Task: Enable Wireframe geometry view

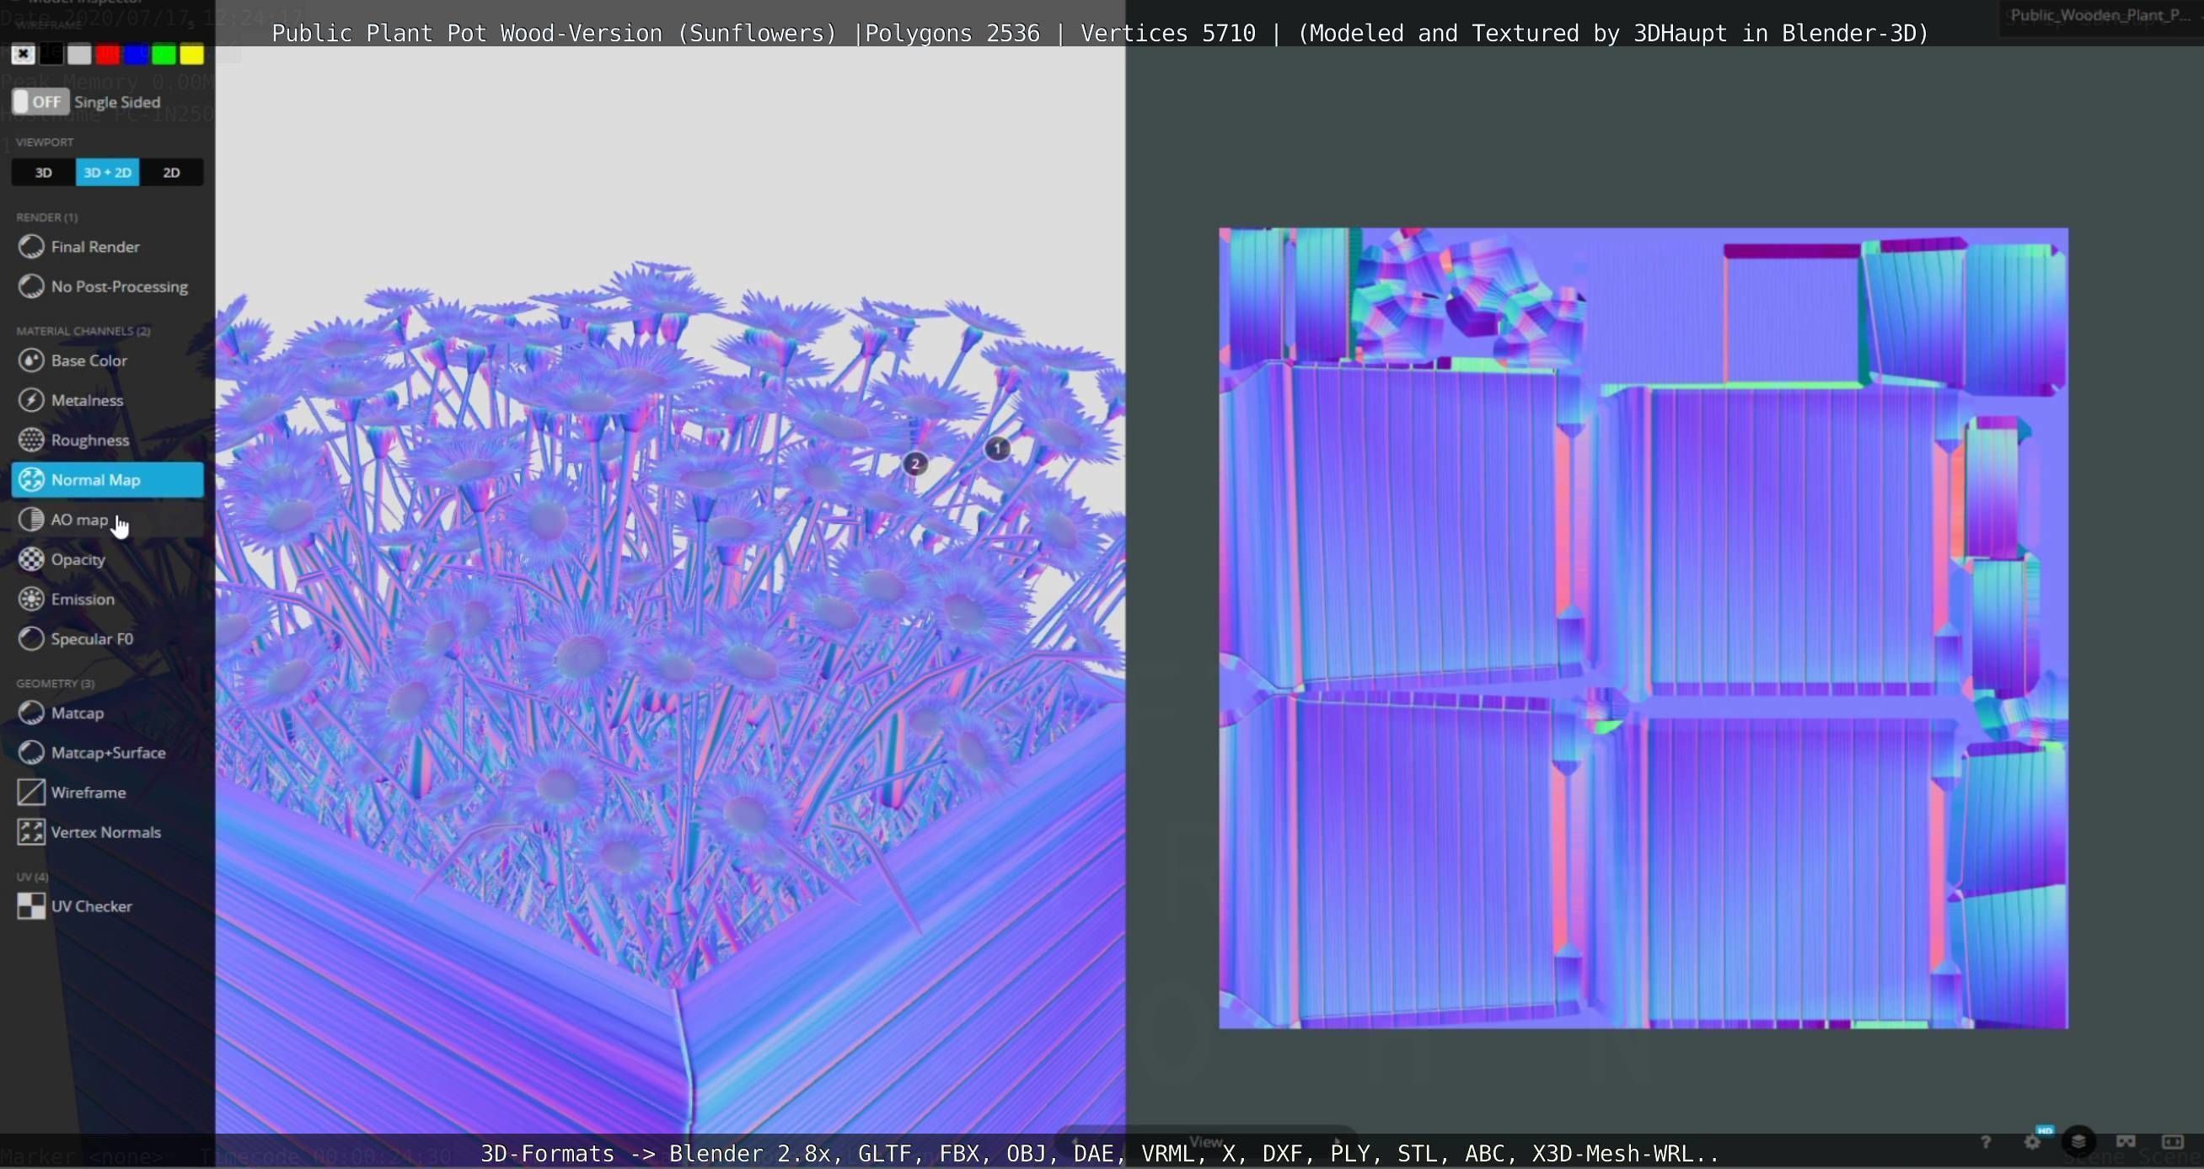Action: pos(88,793)
